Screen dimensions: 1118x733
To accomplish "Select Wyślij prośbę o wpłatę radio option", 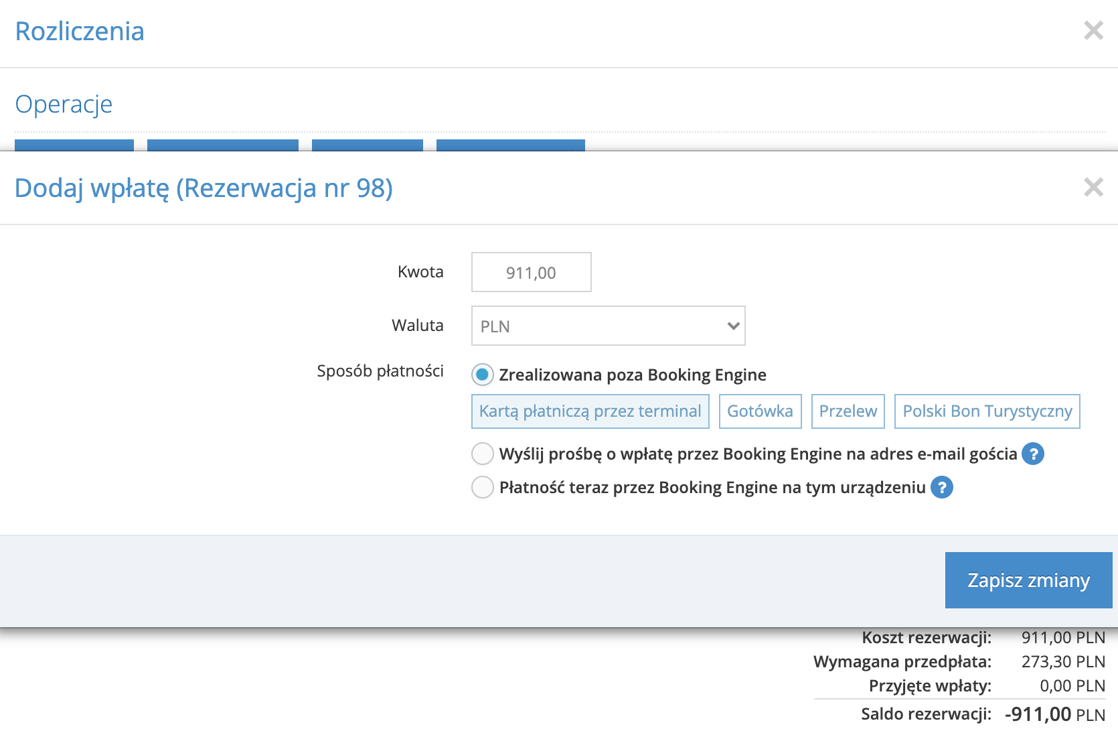I will point(483,454).
